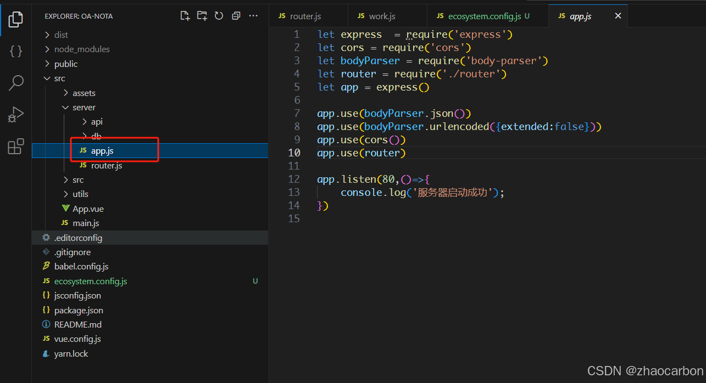706x383 pixels.
Task: Refresh the Explorer file tree
Action: tap(219, 16)
